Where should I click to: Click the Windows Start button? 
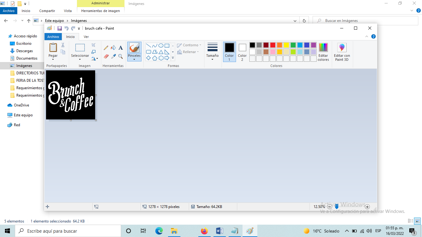[x=7, y=231]
